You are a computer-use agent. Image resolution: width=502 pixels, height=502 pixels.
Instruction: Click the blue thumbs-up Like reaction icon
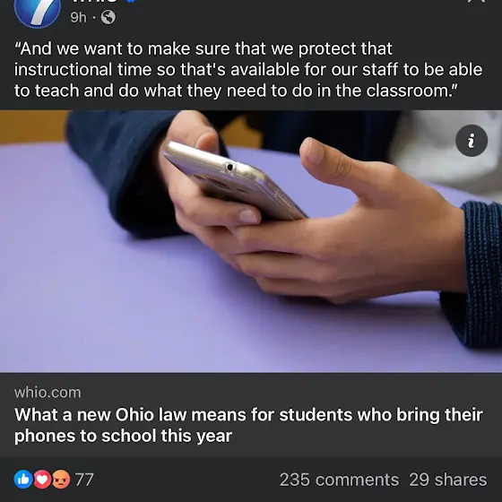[x=23, y=480]
